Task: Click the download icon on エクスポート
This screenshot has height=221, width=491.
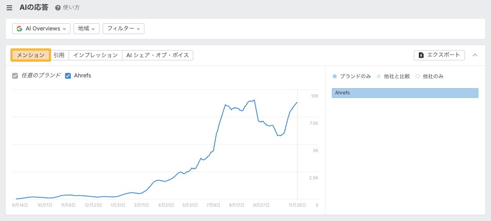Action: [x=421, y=55]
